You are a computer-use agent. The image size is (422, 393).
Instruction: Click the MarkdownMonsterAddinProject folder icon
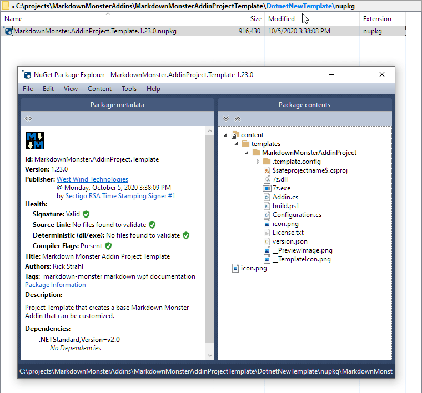256,153
